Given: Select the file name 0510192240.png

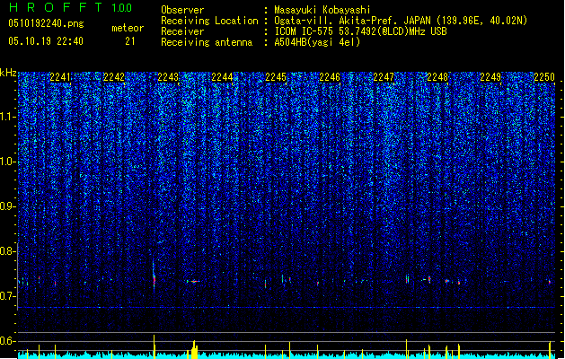Looking at the screenshot, I should coord(46,23).
